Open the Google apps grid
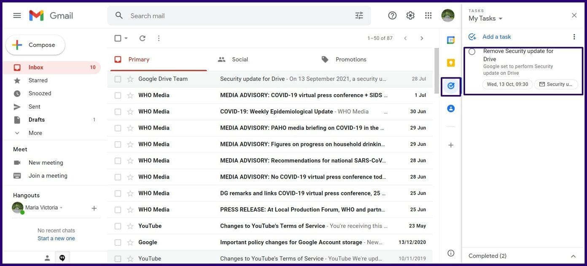 point(428,16)
